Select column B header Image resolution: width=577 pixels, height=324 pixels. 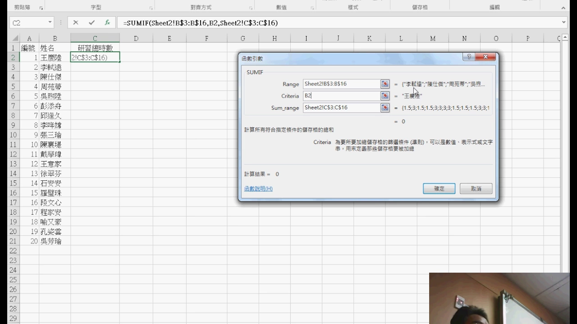tap(55, 39)
